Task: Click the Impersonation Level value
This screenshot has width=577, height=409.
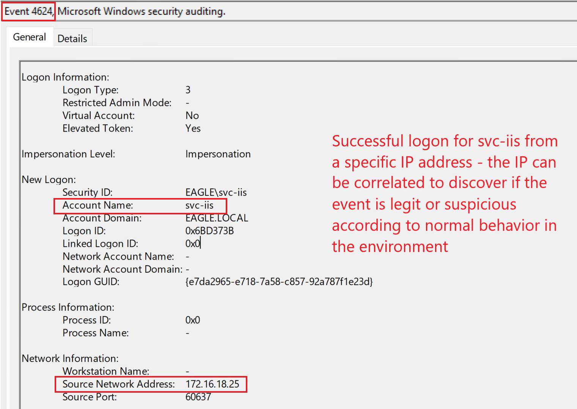Action: click(218, 154)
